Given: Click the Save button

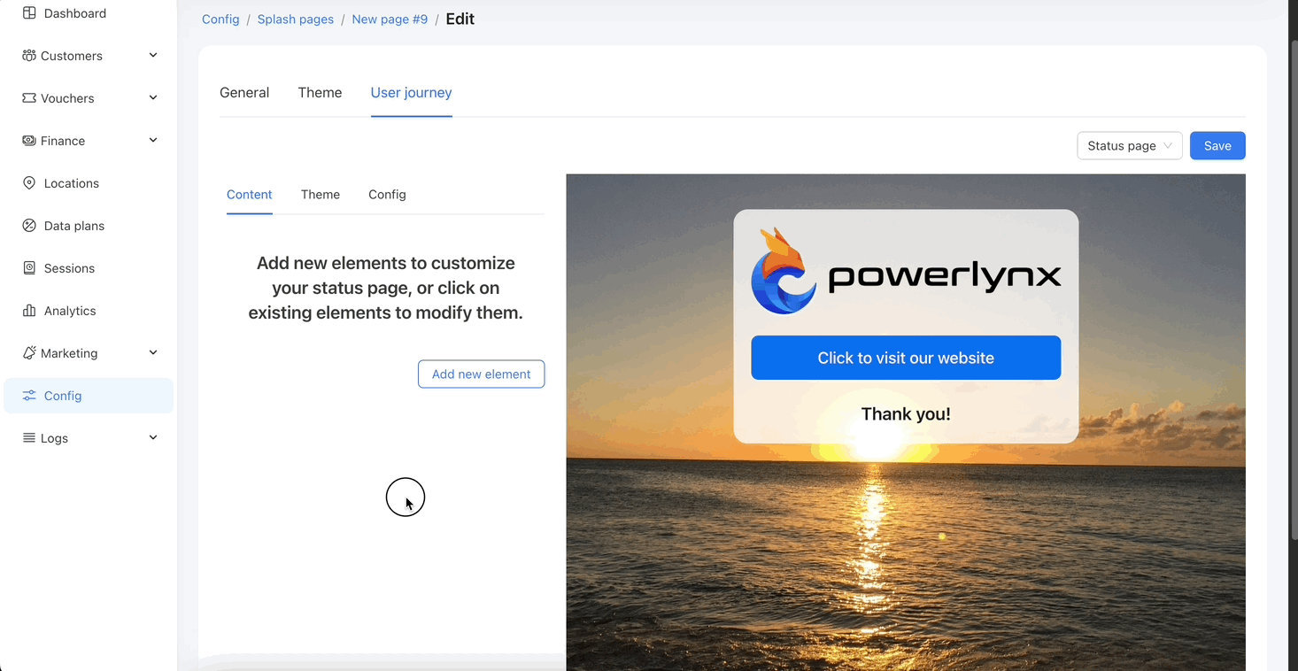Looking at the screenshot, I should [1217, 146].
